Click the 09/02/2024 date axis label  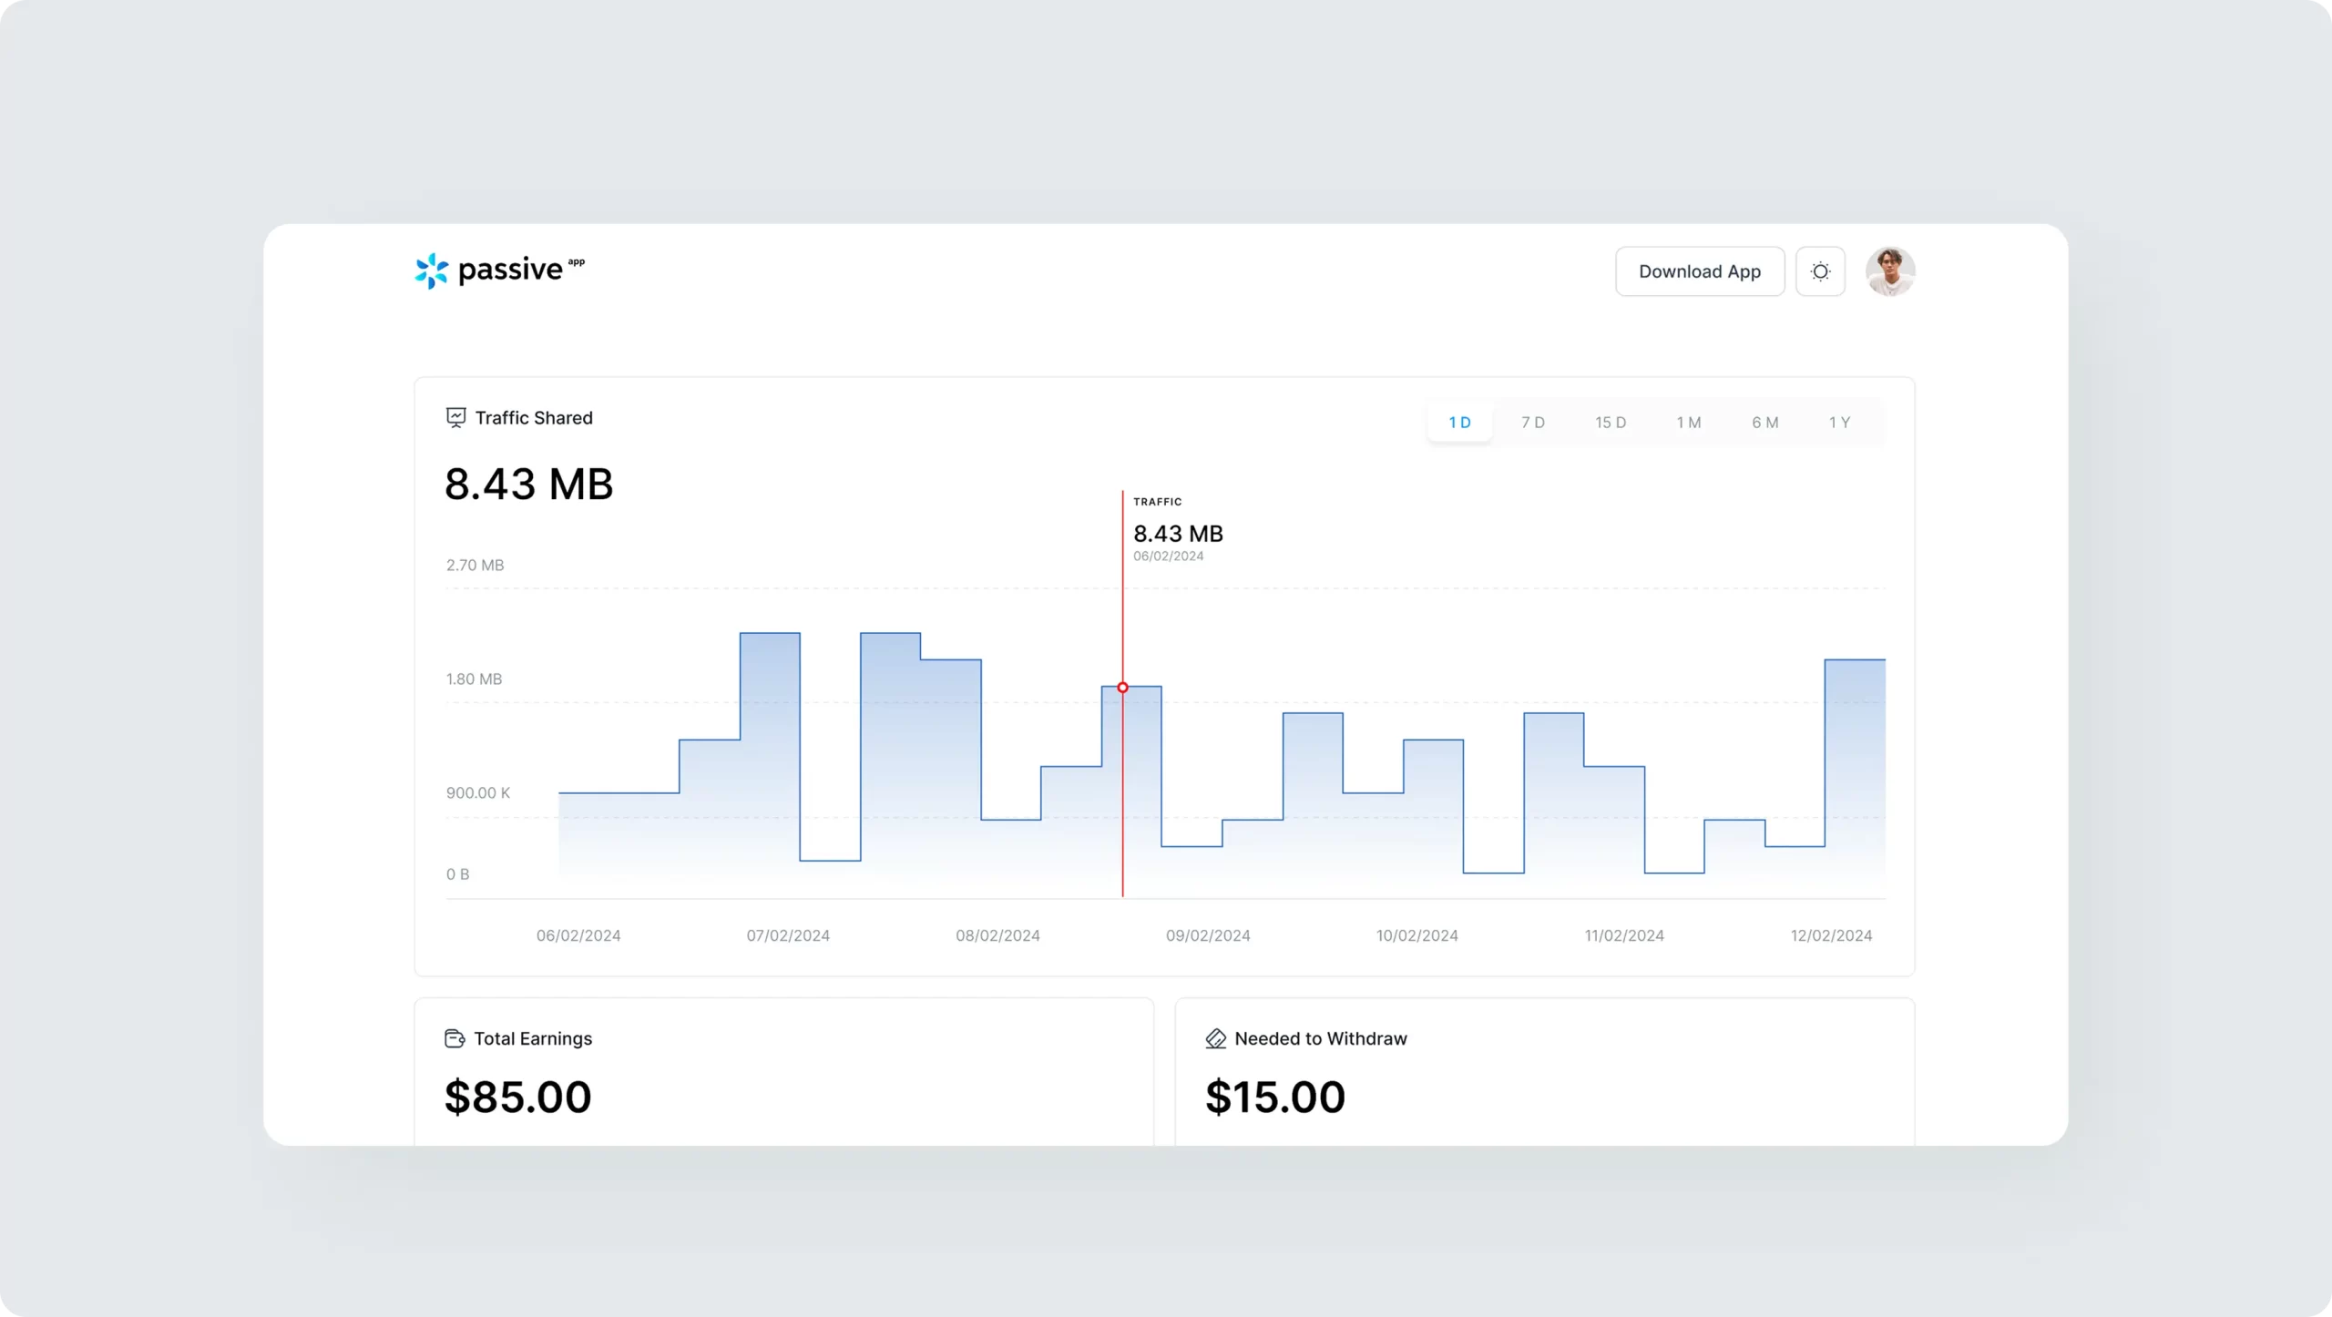(x=1207, y=935)
